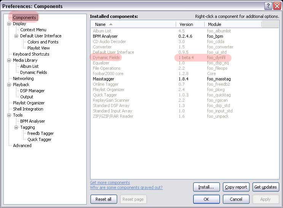The height and width of the screenshot is (208, 283).
Task: Select the Album List component row
Action: coord(184,31)
